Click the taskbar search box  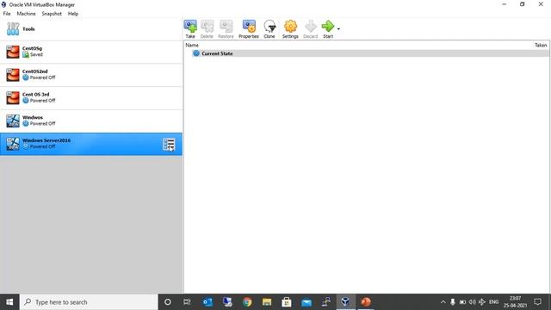click(x=89, y=302)
